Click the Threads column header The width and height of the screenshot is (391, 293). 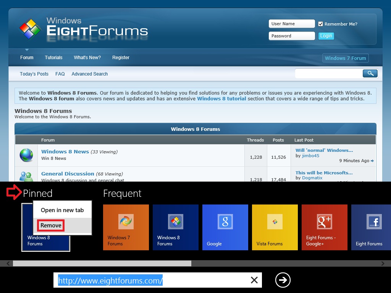(255, 140)
